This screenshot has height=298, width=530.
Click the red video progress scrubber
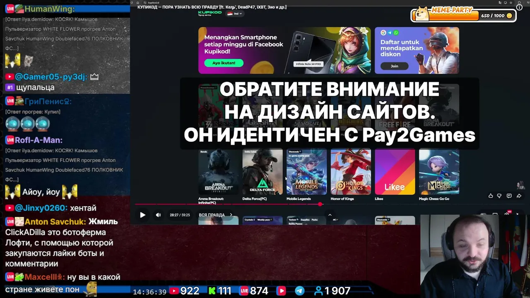(x=320, y=204)
